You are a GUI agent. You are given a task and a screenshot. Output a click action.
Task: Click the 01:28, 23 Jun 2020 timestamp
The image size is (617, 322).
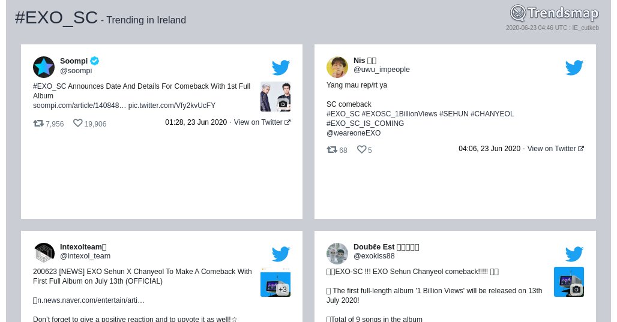point(196,122)
